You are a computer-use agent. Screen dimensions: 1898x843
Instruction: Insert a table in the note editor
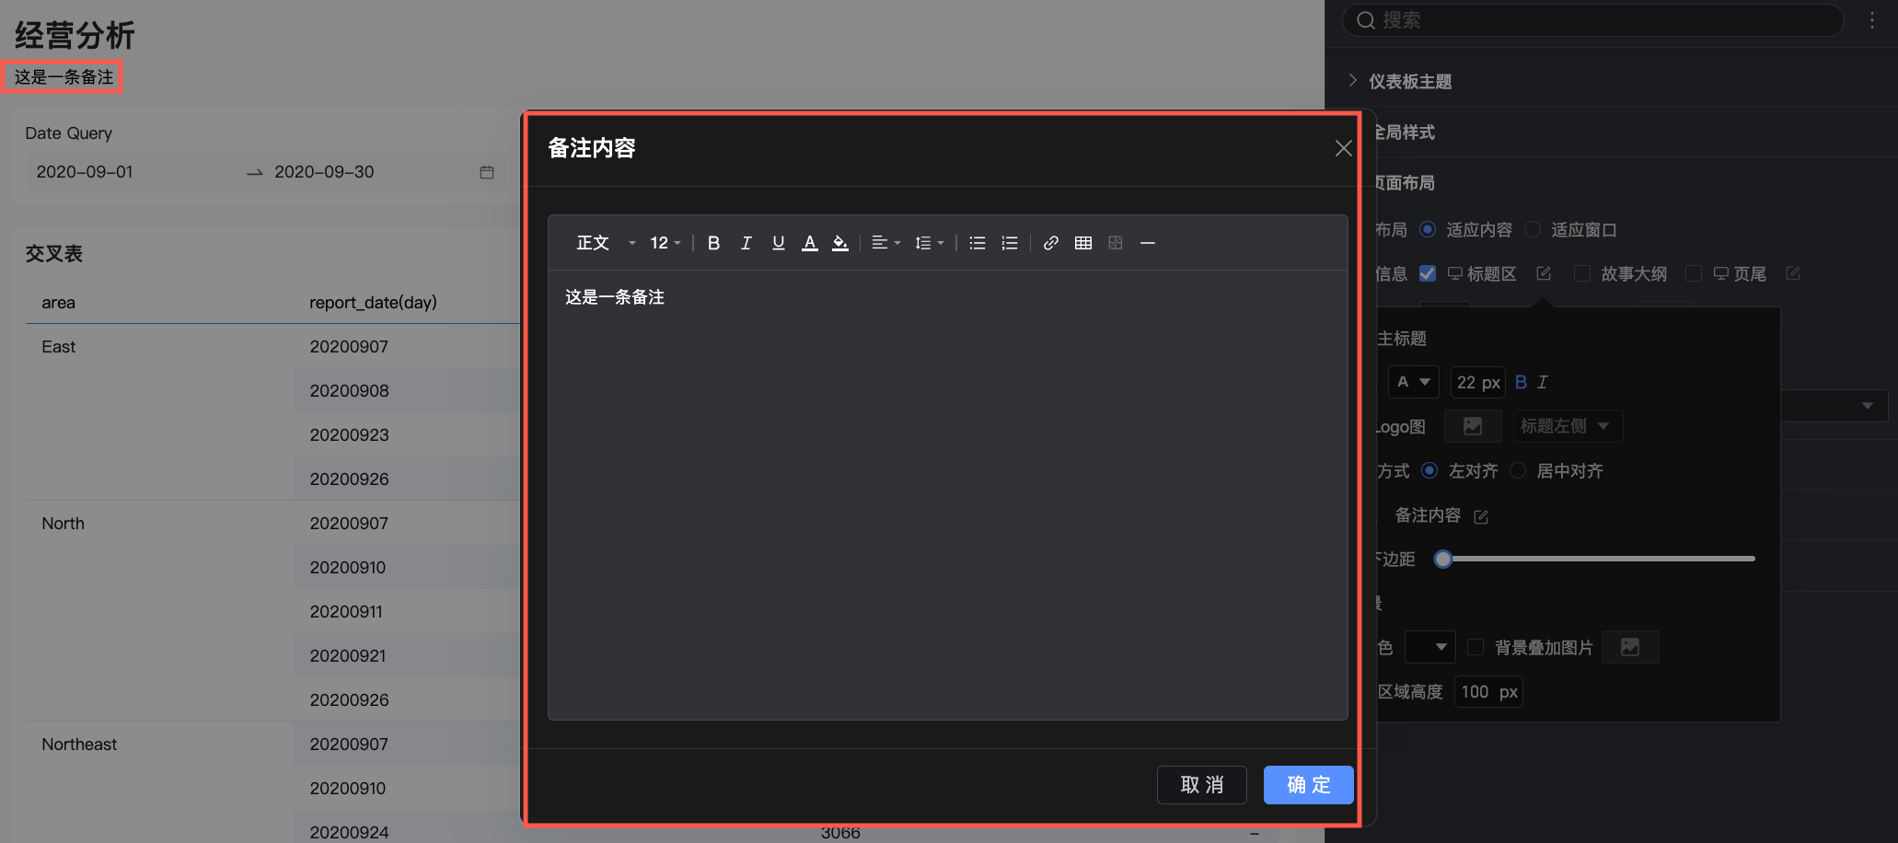click(1082, 242)
